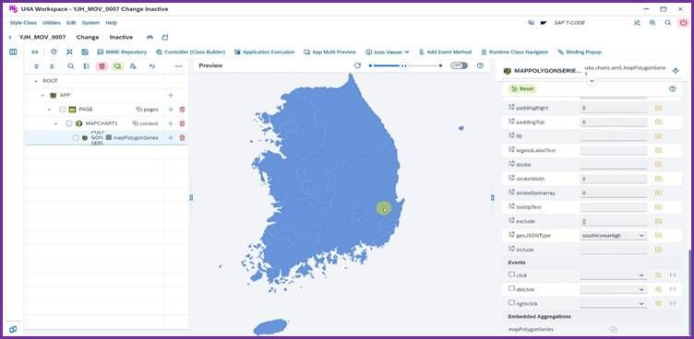Click the display/change glasses icon in header
694x339 pixels.
click(150, 38)
